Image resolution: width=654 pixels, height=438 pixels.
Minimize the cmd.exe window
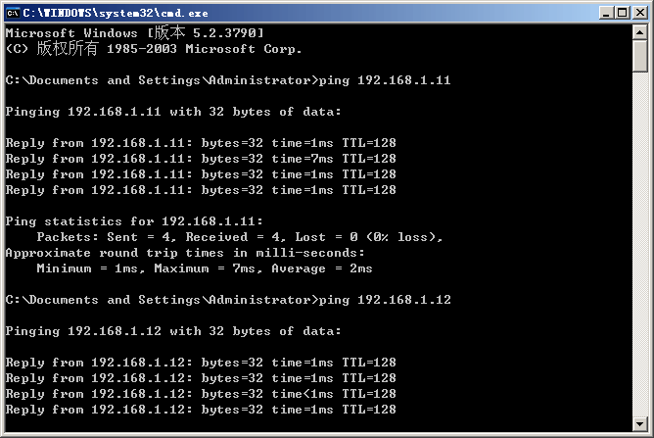[x=605, y=12]
